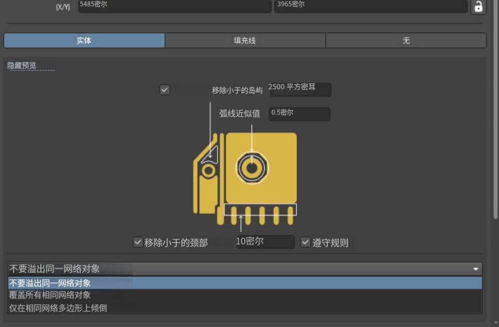Select 仅在相同网络多边形上倾倒 option
The image size is (499, 327).
pos(245,308)
